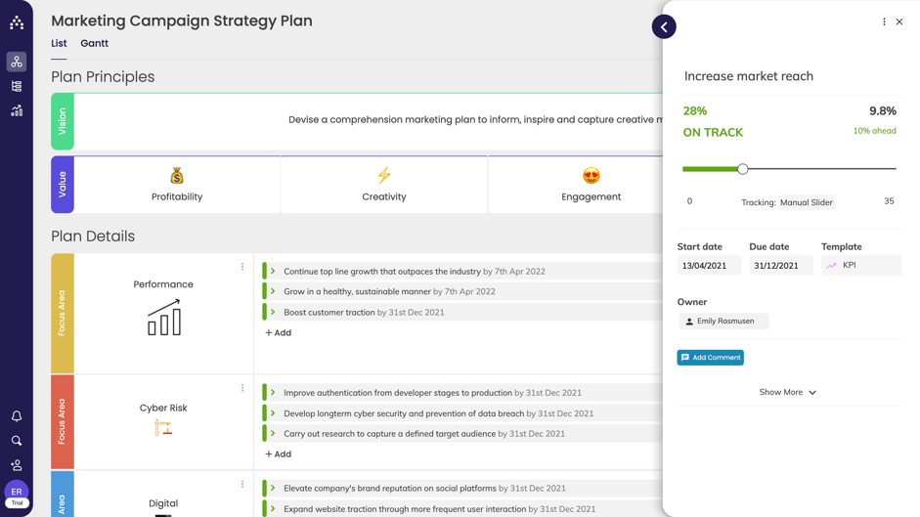The height and width of the screenshot is (517, 920).
Task: Collapse the side panel with the arrow button
Action: (664, 27)
